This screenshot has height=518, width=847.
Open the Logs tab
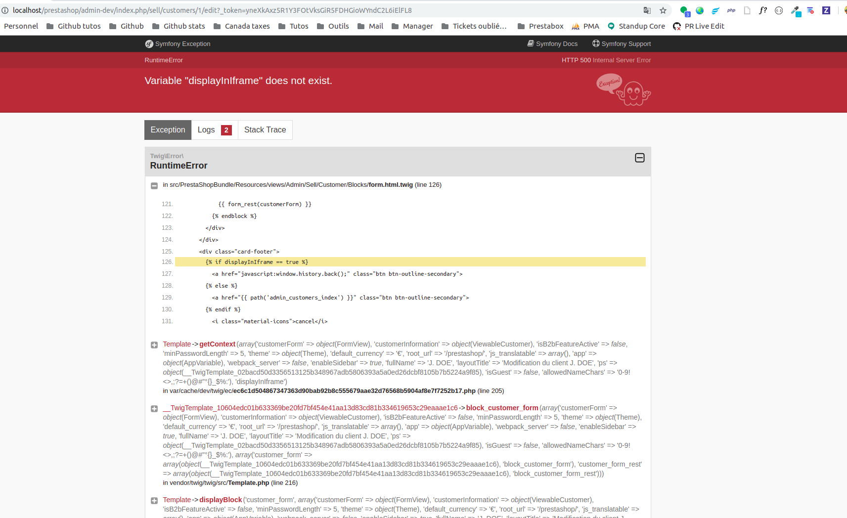[215, 130]
